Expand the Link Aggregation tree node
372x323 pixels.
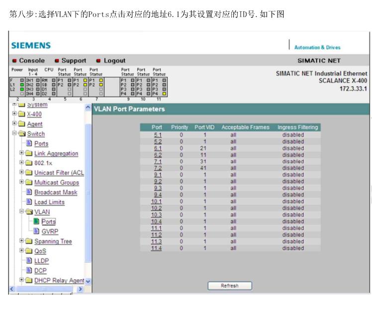[22, 153]
